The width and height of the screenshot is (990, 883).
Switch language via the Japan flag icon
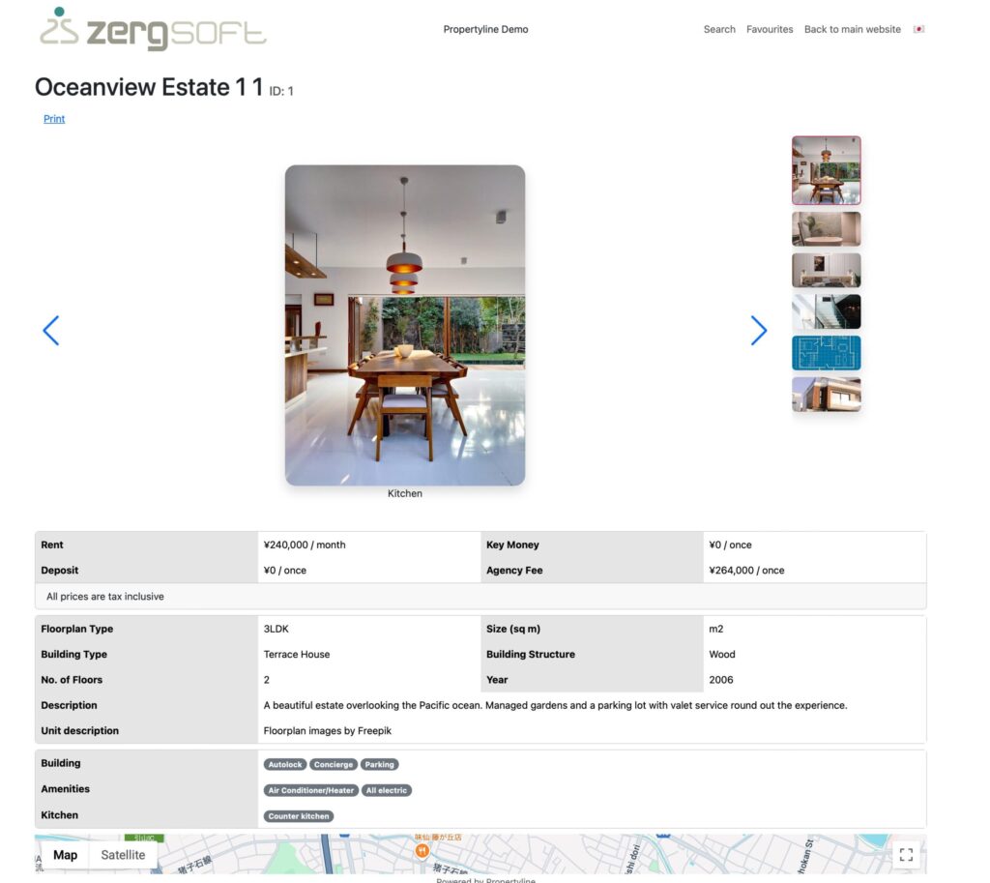click(x=918, y=29)
